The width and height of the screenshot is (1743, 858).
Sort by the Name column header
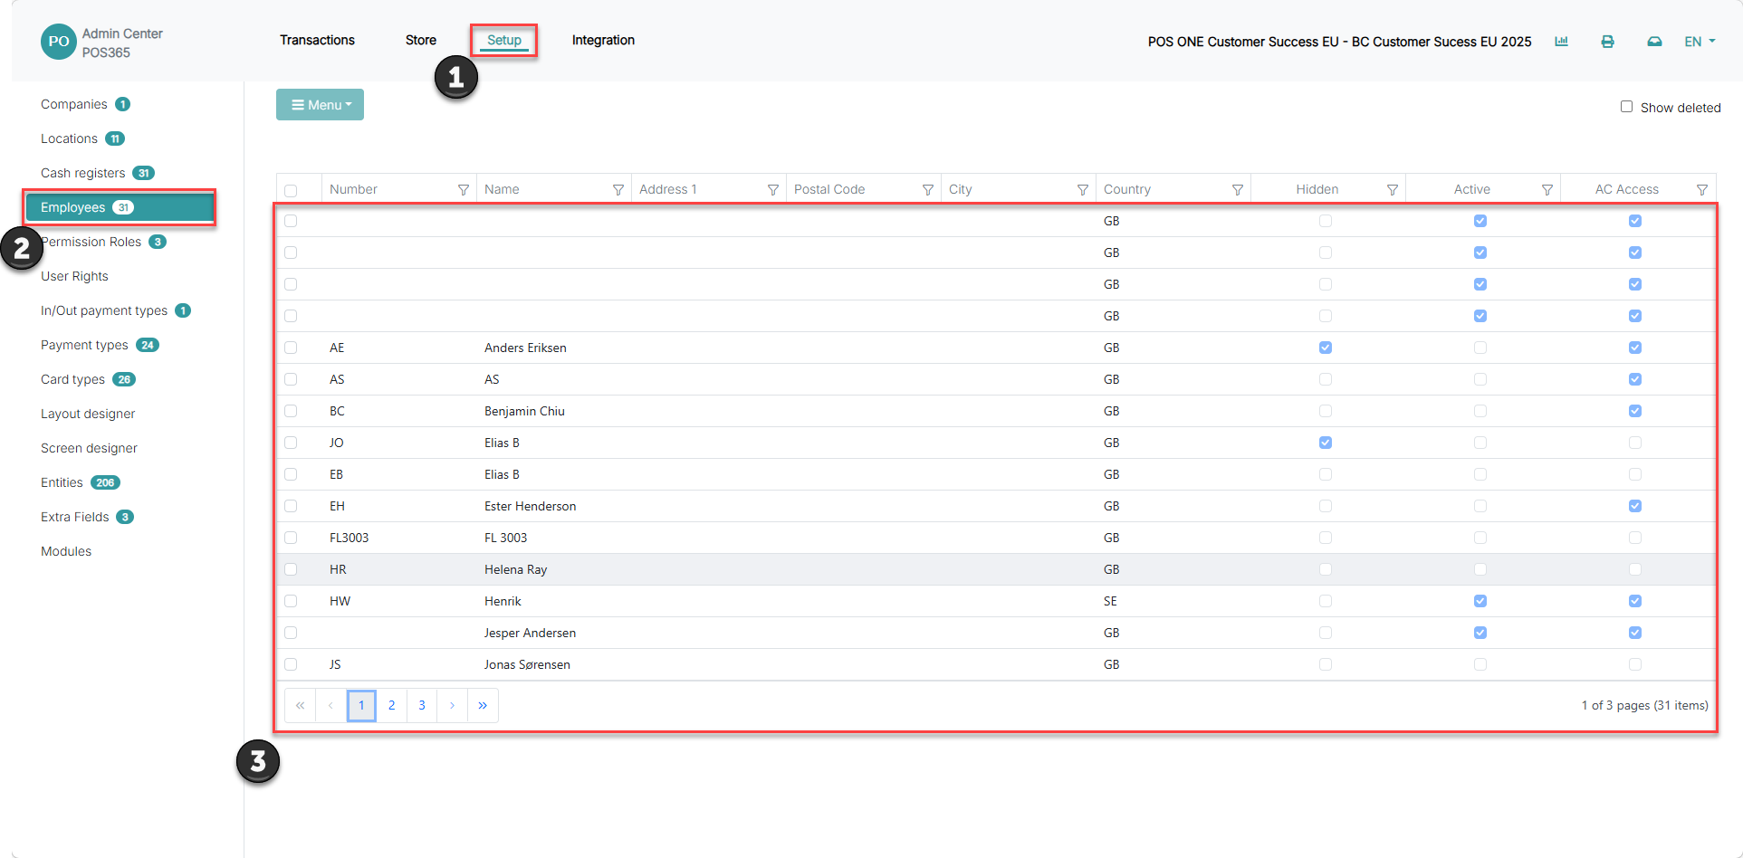(502, 189)
